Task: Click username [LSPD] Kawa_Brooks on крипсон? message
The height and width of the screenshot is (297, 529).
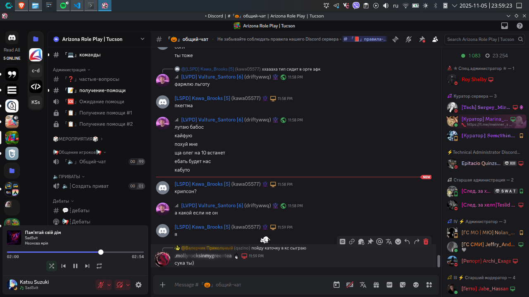Action: pyautogui.click(x=202, y=184)
